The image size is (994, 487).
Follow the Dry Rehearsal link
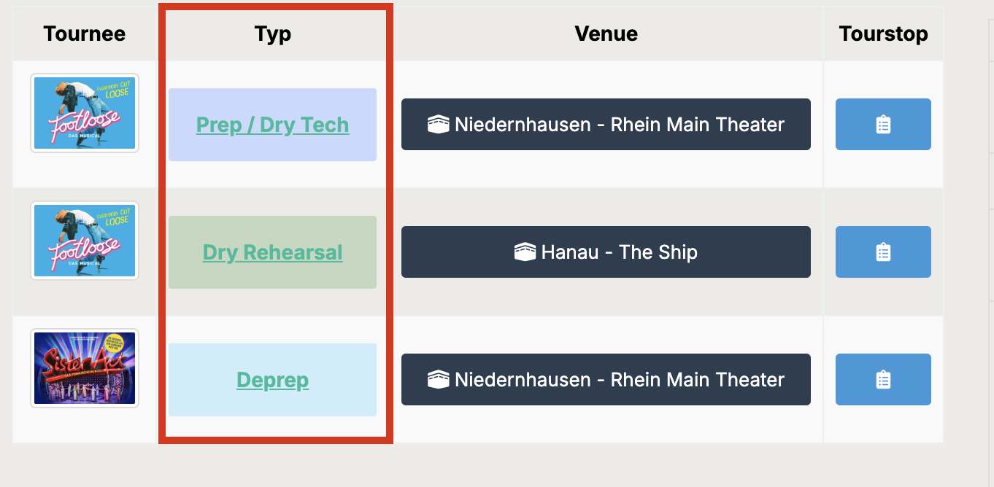pos(272,252)
